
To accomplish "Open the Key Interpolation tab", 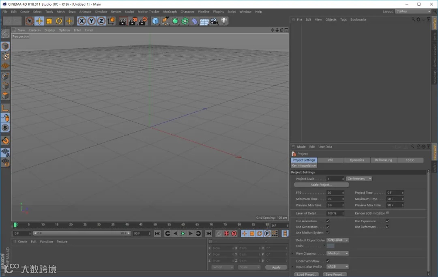I will click(304, 165).
